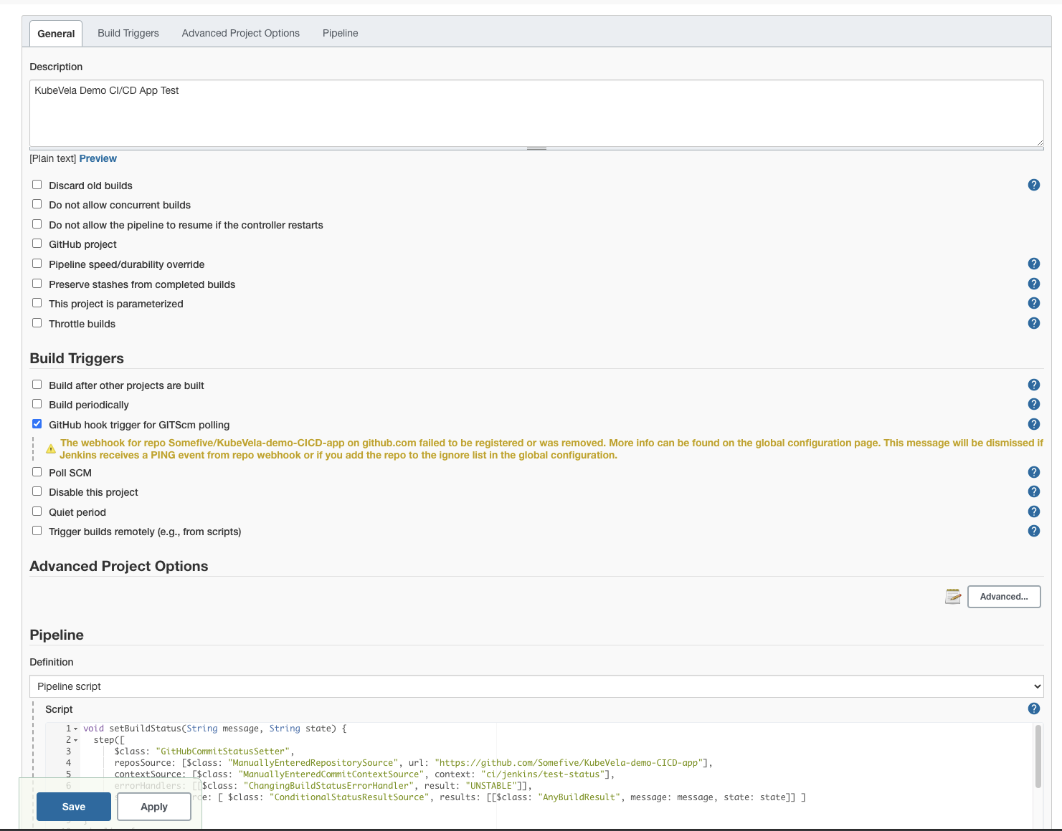Open help for Discard old builds
Viewport: 1062px width, 831px height.
tap(1033, 185)
